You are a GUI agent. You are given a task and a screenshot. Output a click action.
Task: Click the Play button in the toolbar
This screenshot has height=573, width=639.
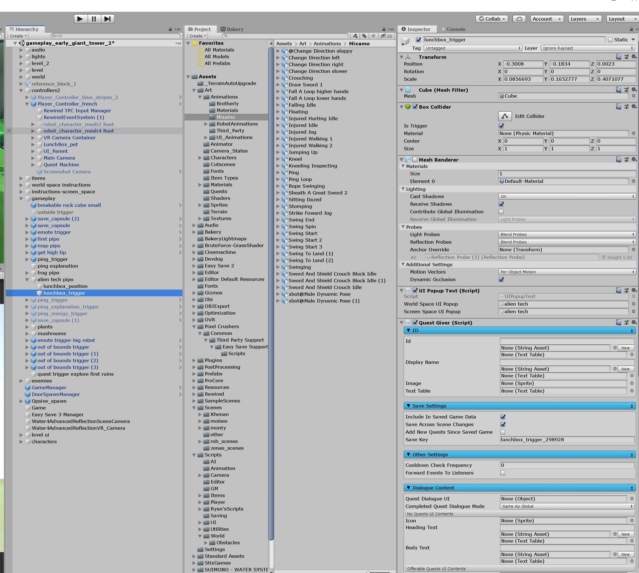click(80, 19)
